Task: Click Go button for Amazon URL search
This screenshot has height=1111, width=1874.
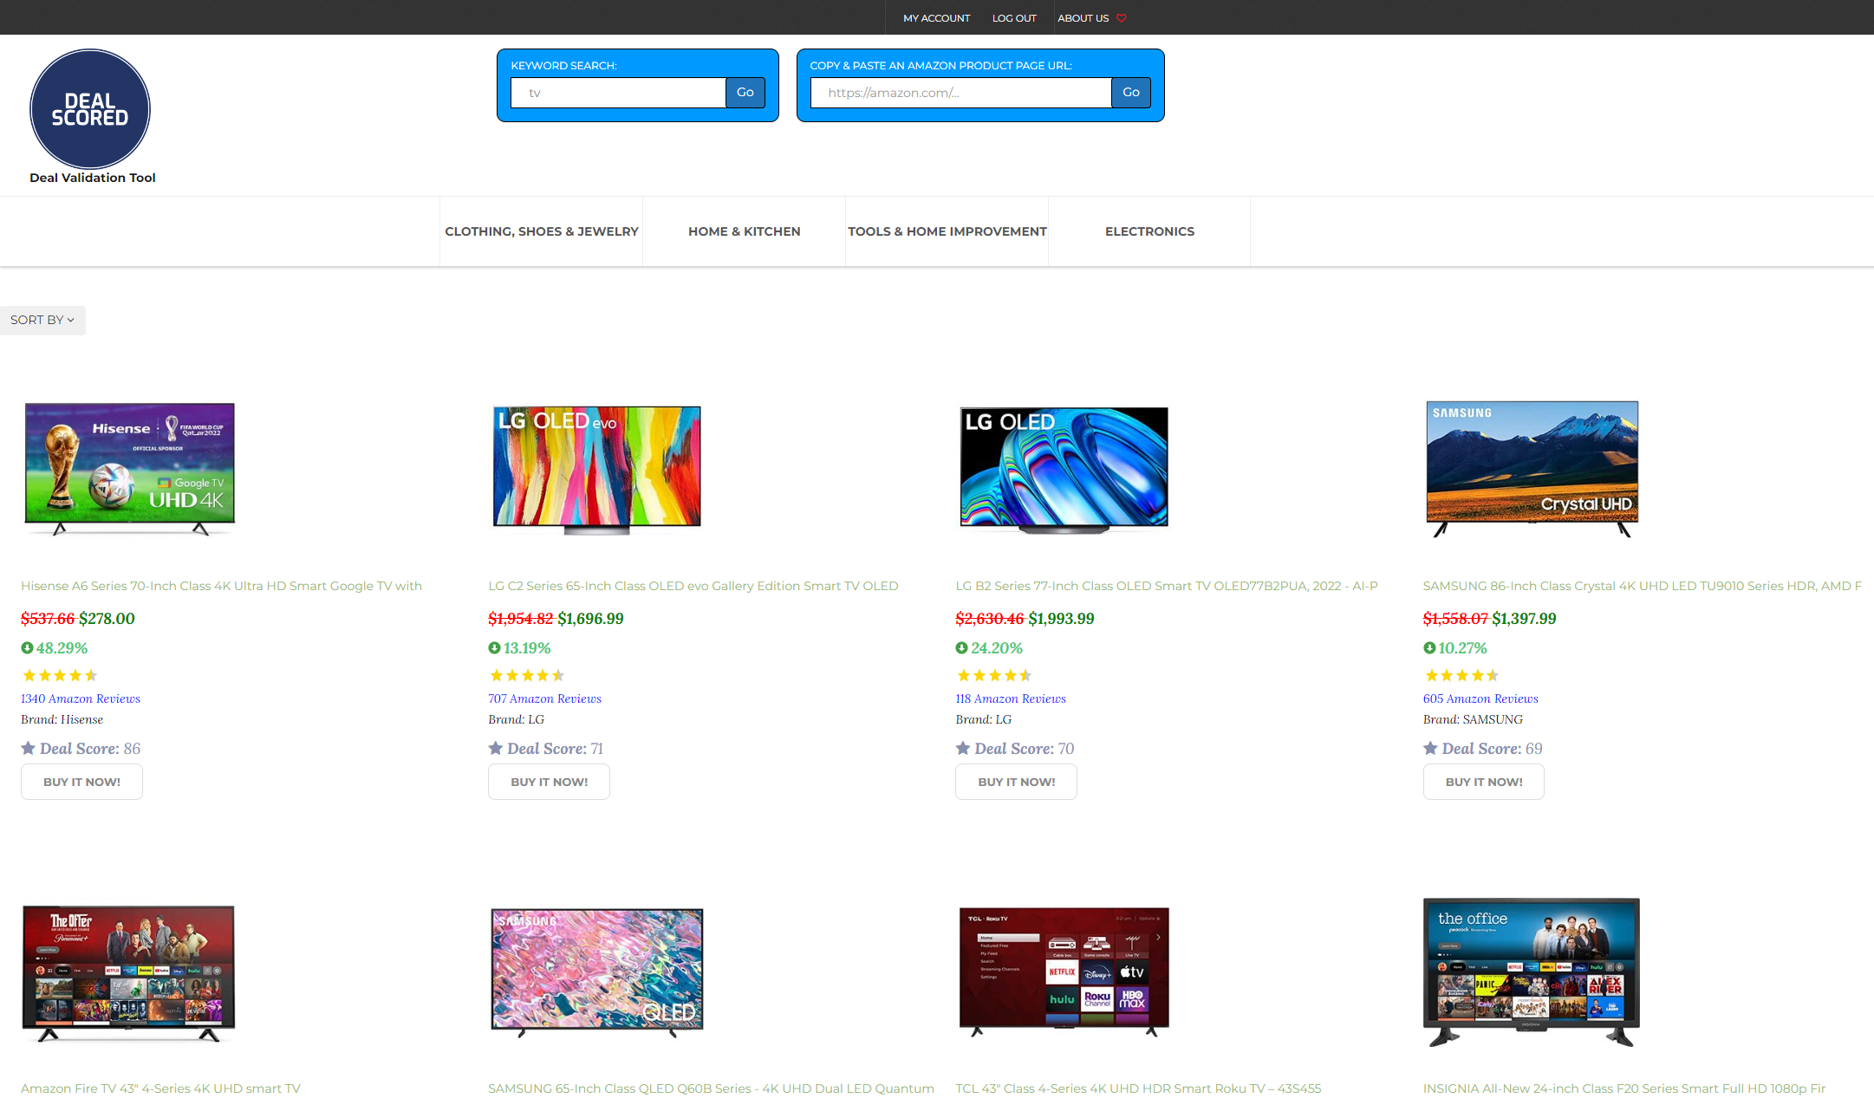Action: pos(1131,93)
